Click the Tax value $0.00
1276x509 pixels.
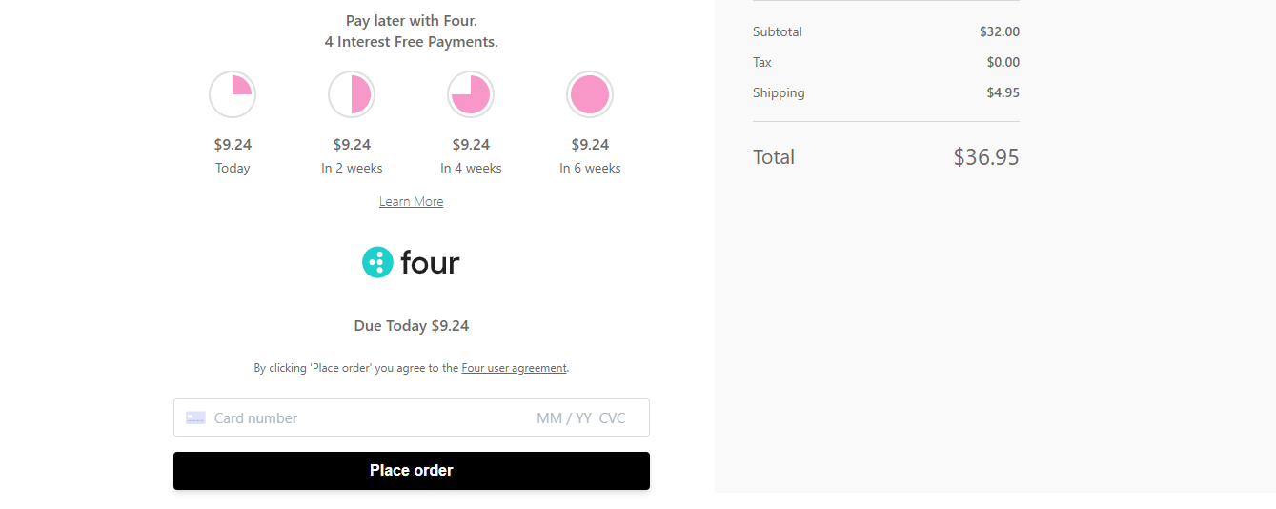[1003, 62]
